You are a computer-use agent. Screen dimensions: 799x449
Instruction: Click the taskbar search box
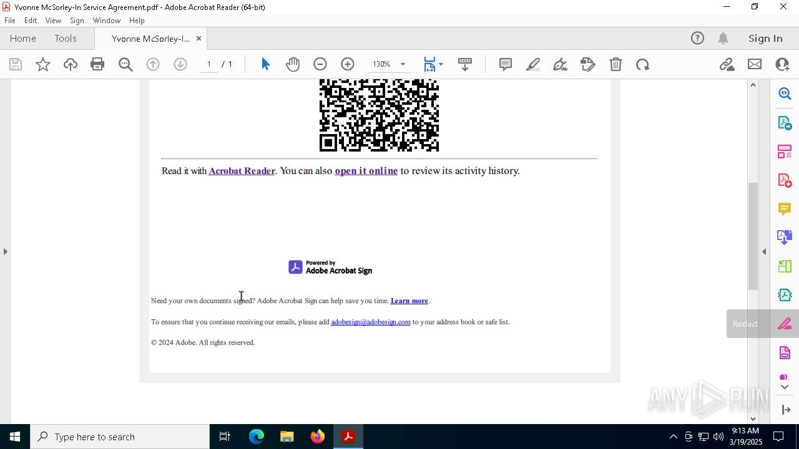click(x=120, y=437)
